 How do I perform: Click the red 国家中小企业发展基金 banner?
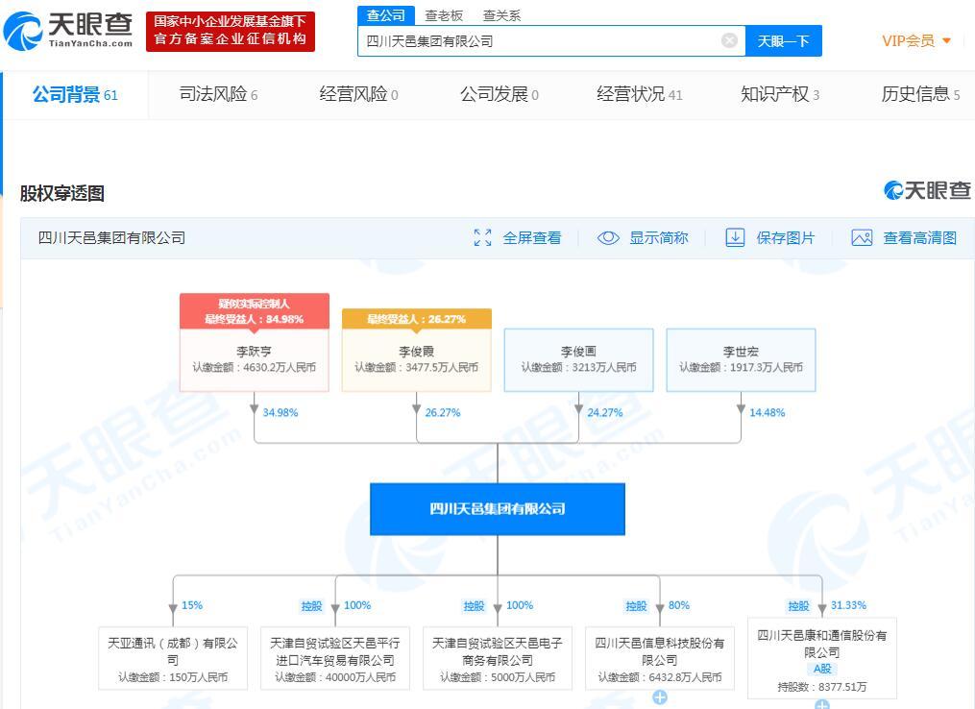tap(231, 31)
